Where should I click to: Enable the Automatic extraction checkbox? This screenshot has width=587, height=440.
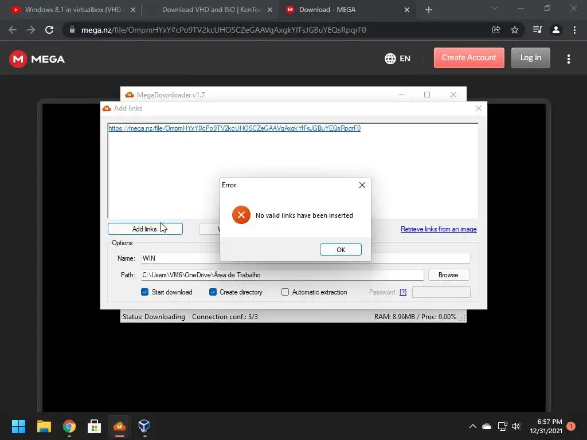[285, 292]
